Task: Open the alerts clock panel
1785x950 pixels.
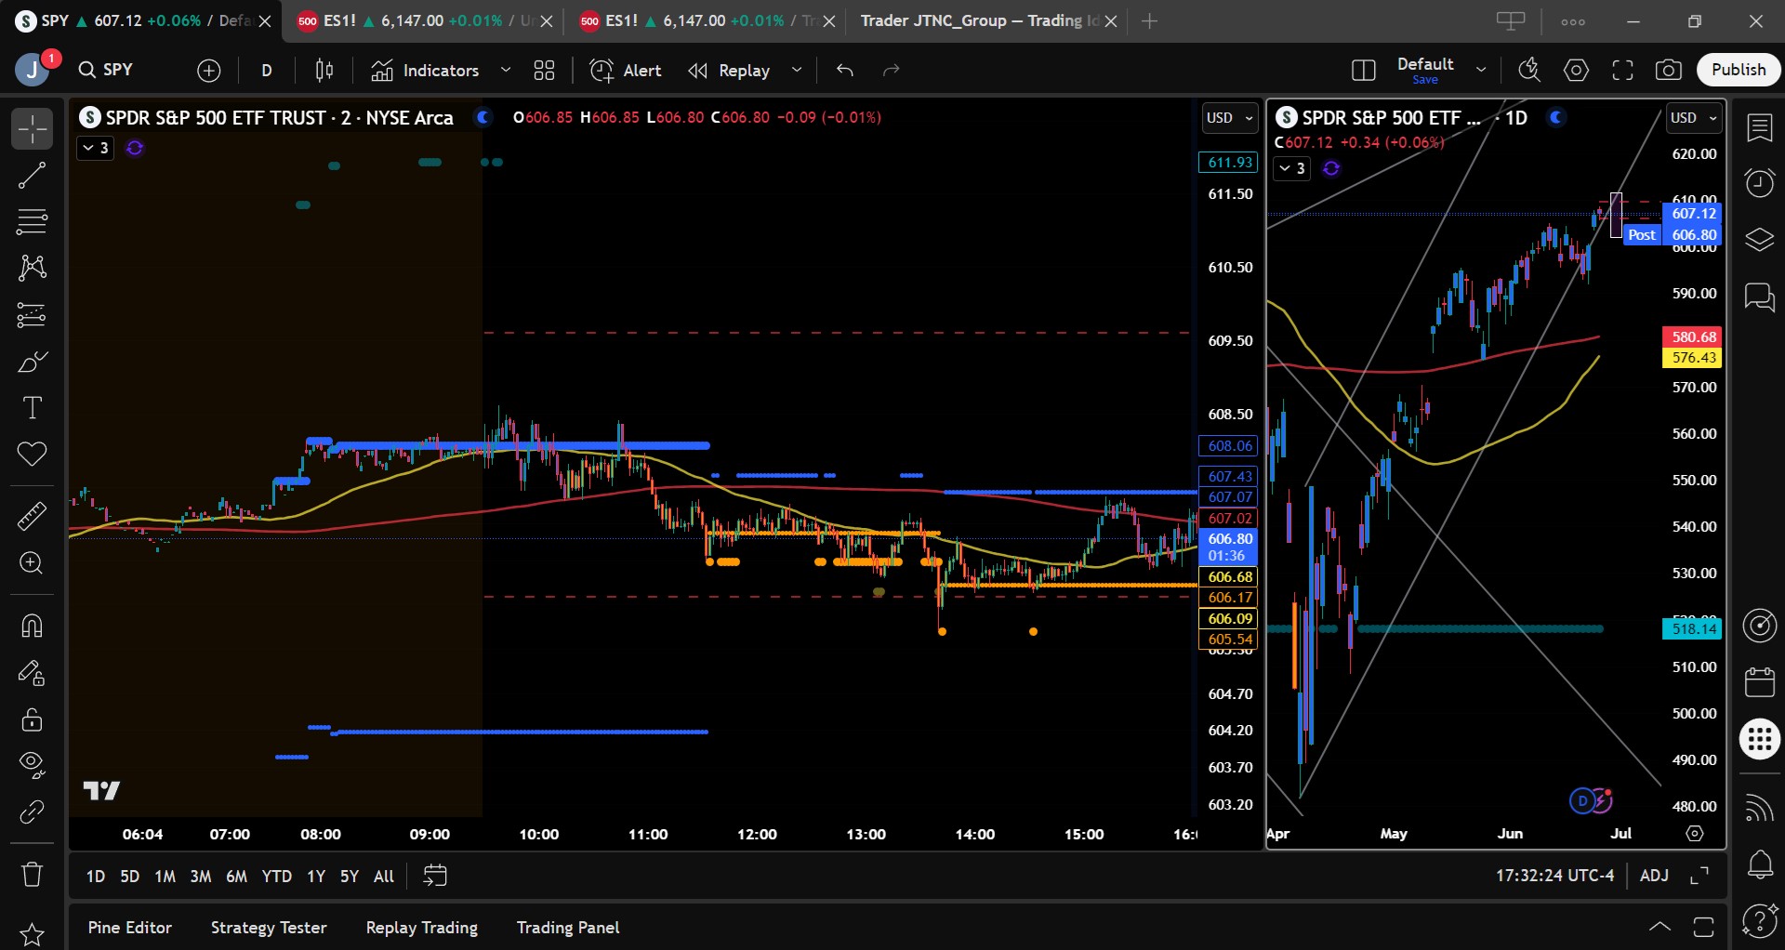Action: [1759, 182]
